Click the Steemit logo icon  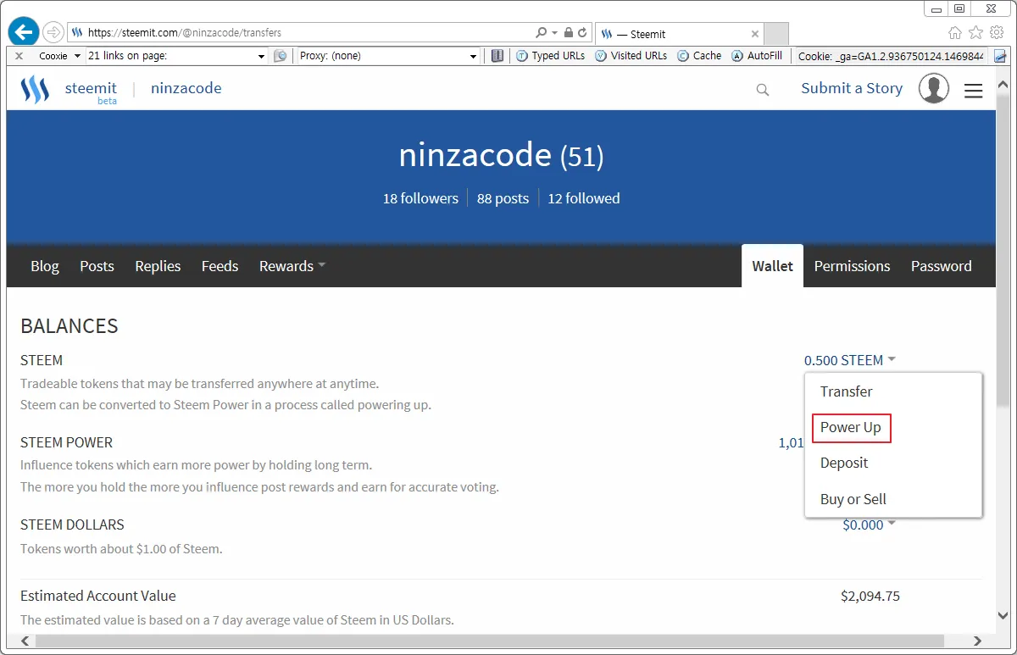coord(35,89)
